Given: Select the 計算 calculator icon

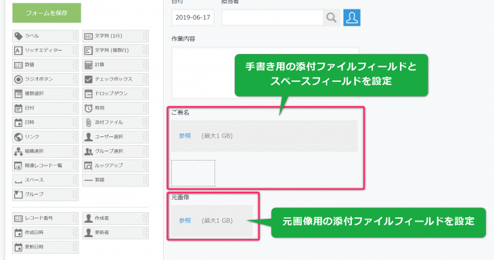Looking at the screenshot, I should pyautogui.click(x=89, y=65).
